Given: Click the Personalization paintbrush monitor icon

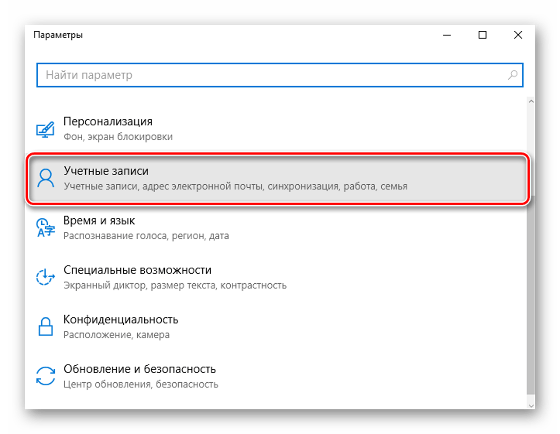Looking at the screenshot, I should [x=45, y=129].
